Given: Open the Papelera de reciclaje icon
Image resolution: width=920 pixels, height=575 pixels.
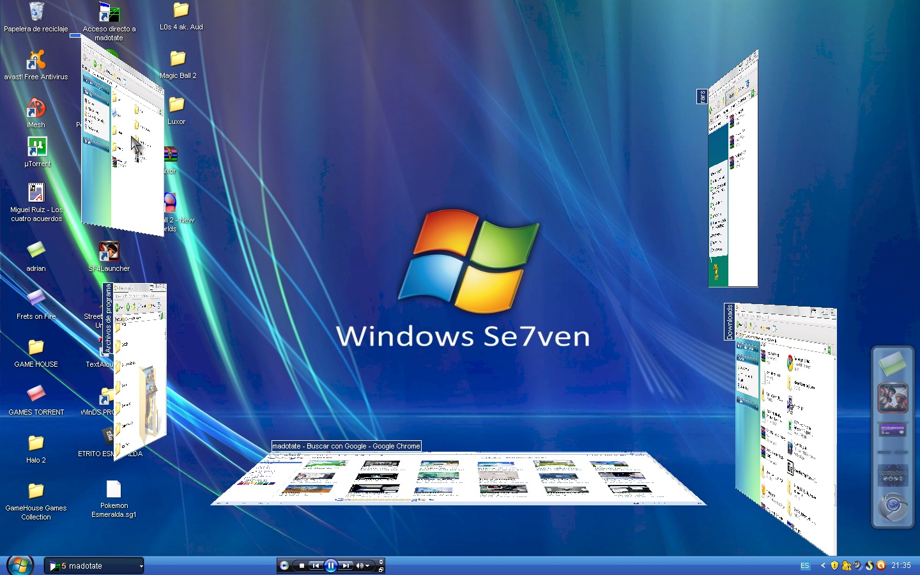Looking at the screenshot, I should click(x=36, y=17).
